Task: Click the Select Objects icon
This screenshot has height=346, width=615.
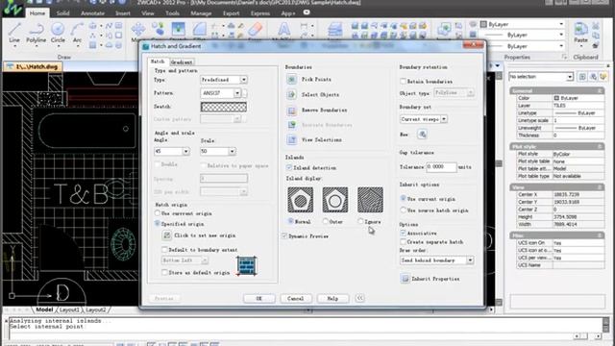Action: pos(291,95)
